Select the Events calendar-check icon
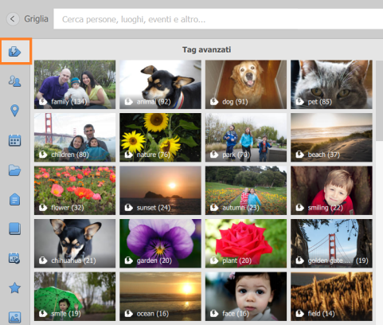The height and width of the screenshot is (325, 383). pyautogui.click(x=15, y=258)
